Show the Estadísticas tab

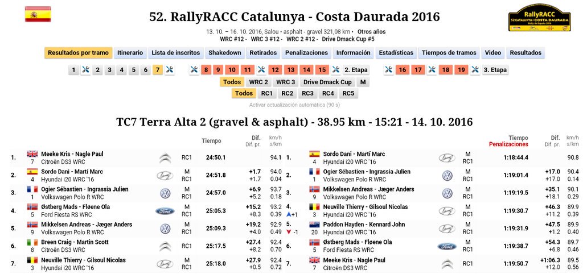pyautogui.click(x=396, y=53)
